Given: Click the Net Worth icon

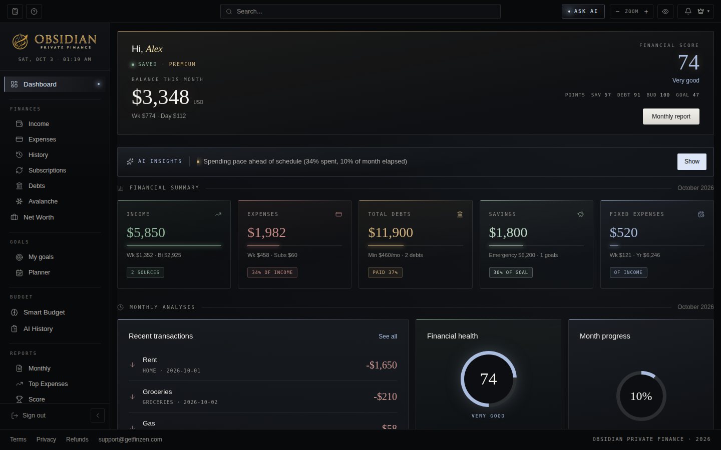Looking at the screenshot, I should [x=14, y=217].
